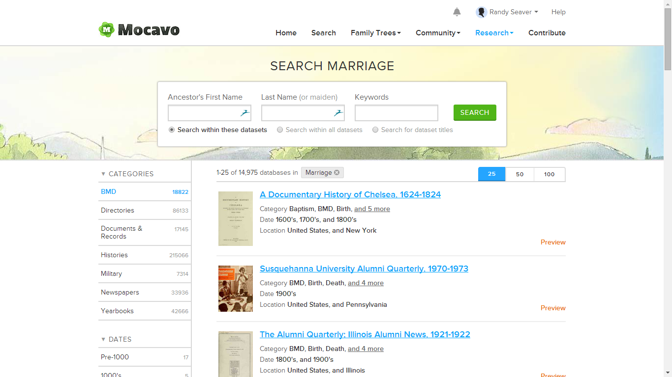
Task: Click the Ancestor's First Name field
Action: [210, 113]
